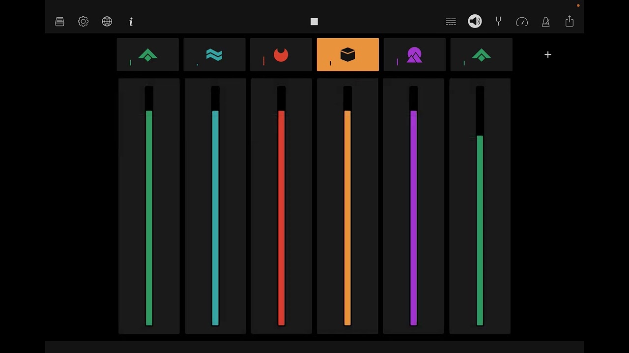The image size is (629, 353).
Task: Adjust the lower-level green volume fader
Action: pyautogui.click(x=480, y=206)
